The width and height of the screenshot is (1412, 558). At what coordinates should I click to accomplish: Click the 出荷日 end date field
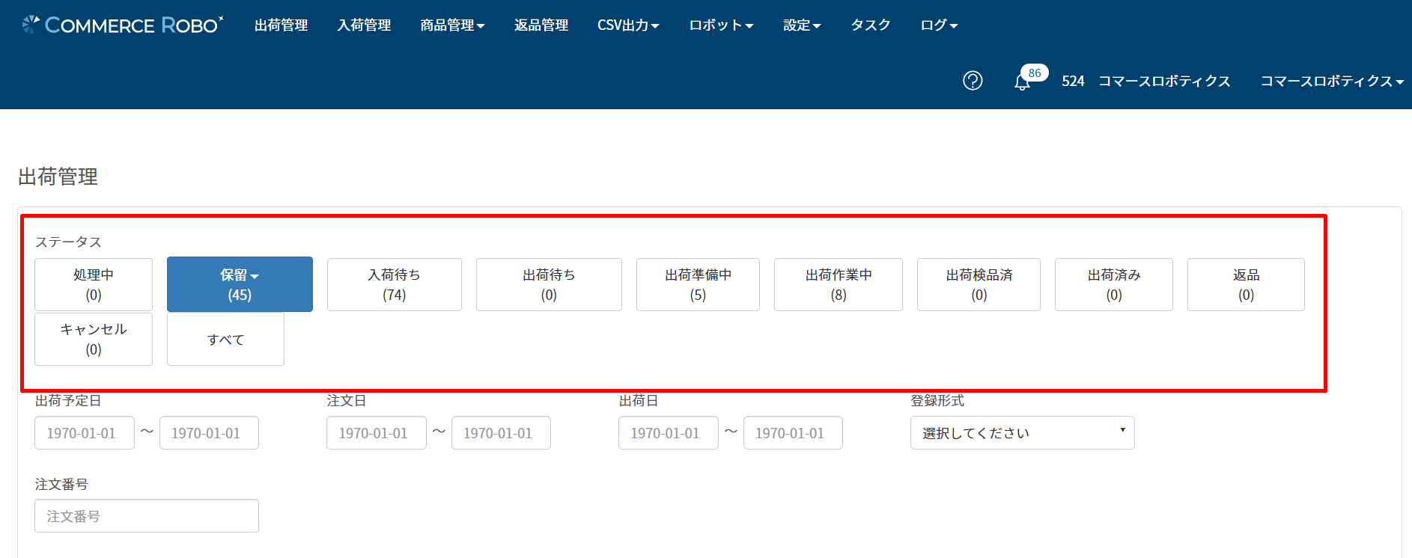click(x=793, y=432)
